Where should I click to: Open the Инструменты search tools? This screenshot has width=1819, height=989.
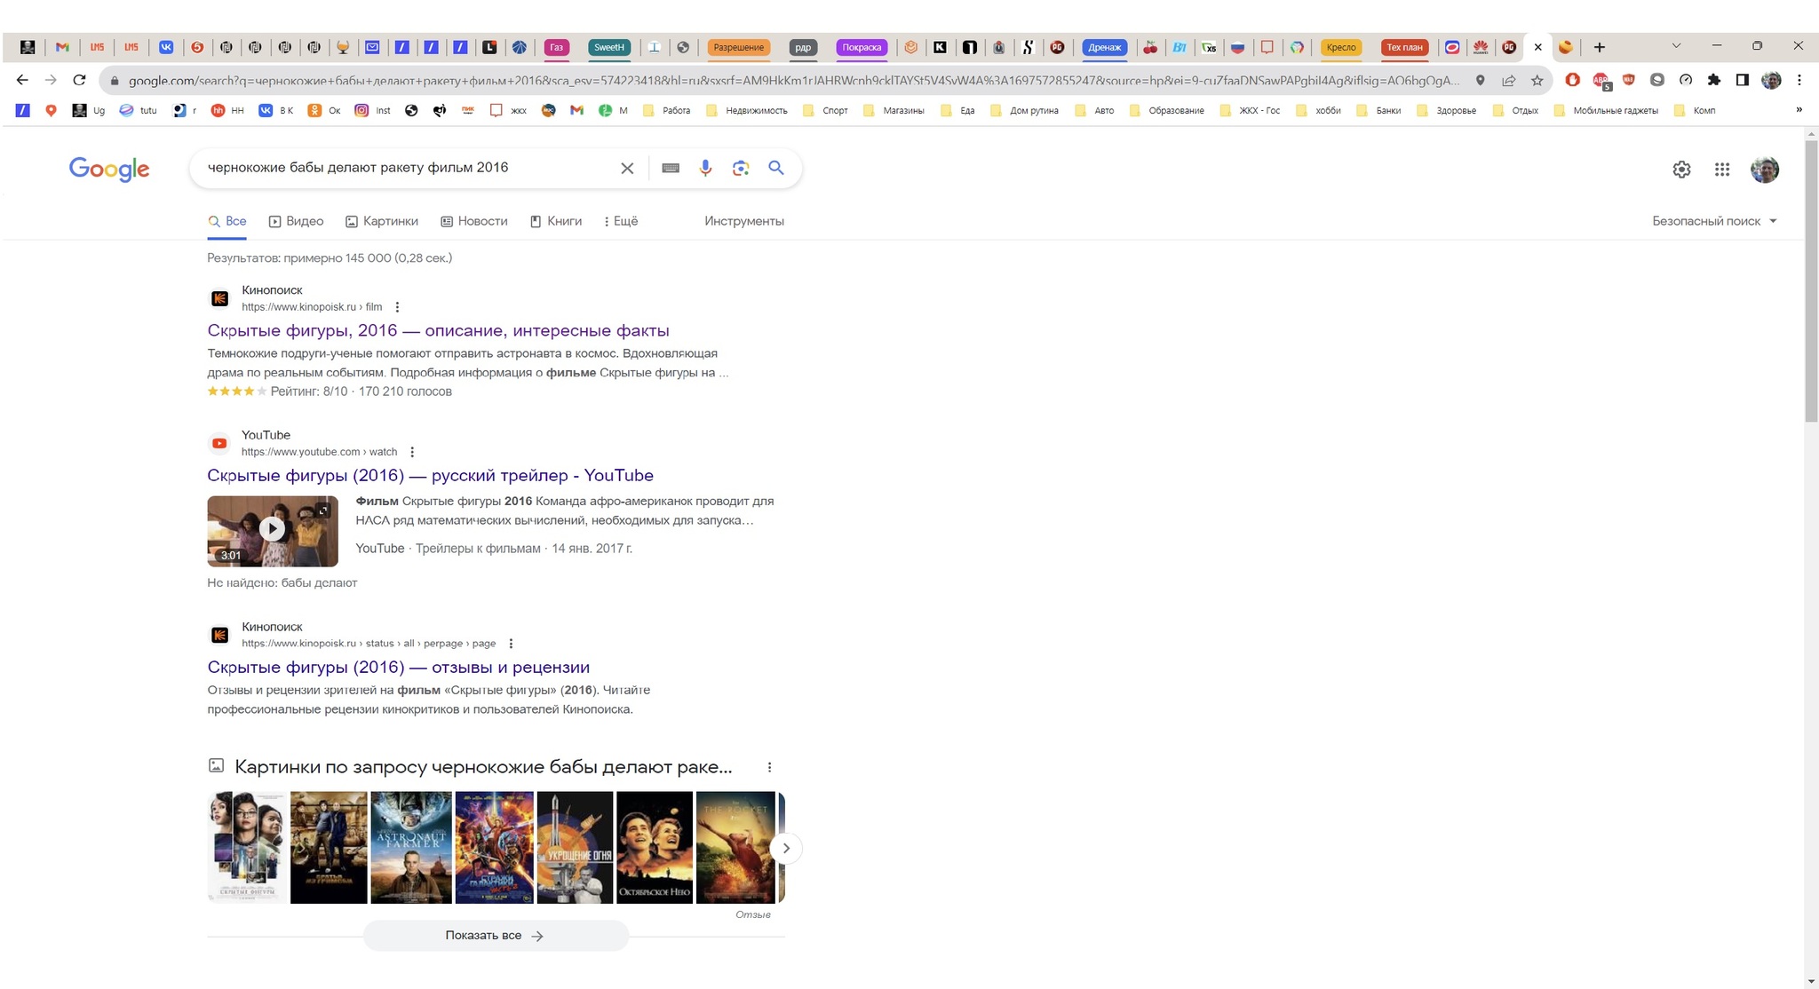point(743,221)
